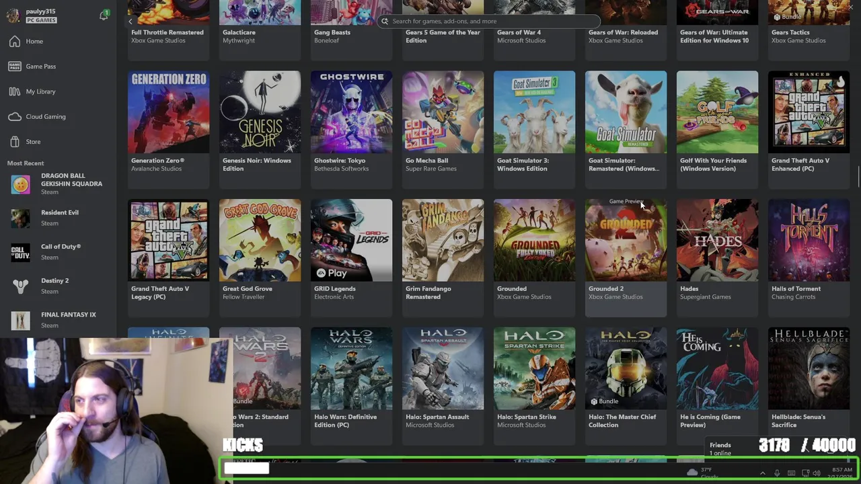Screen dimensions: 861x484
Task: Open Cloud Gaming in the sidebar
Action: (x=58, y=116)
